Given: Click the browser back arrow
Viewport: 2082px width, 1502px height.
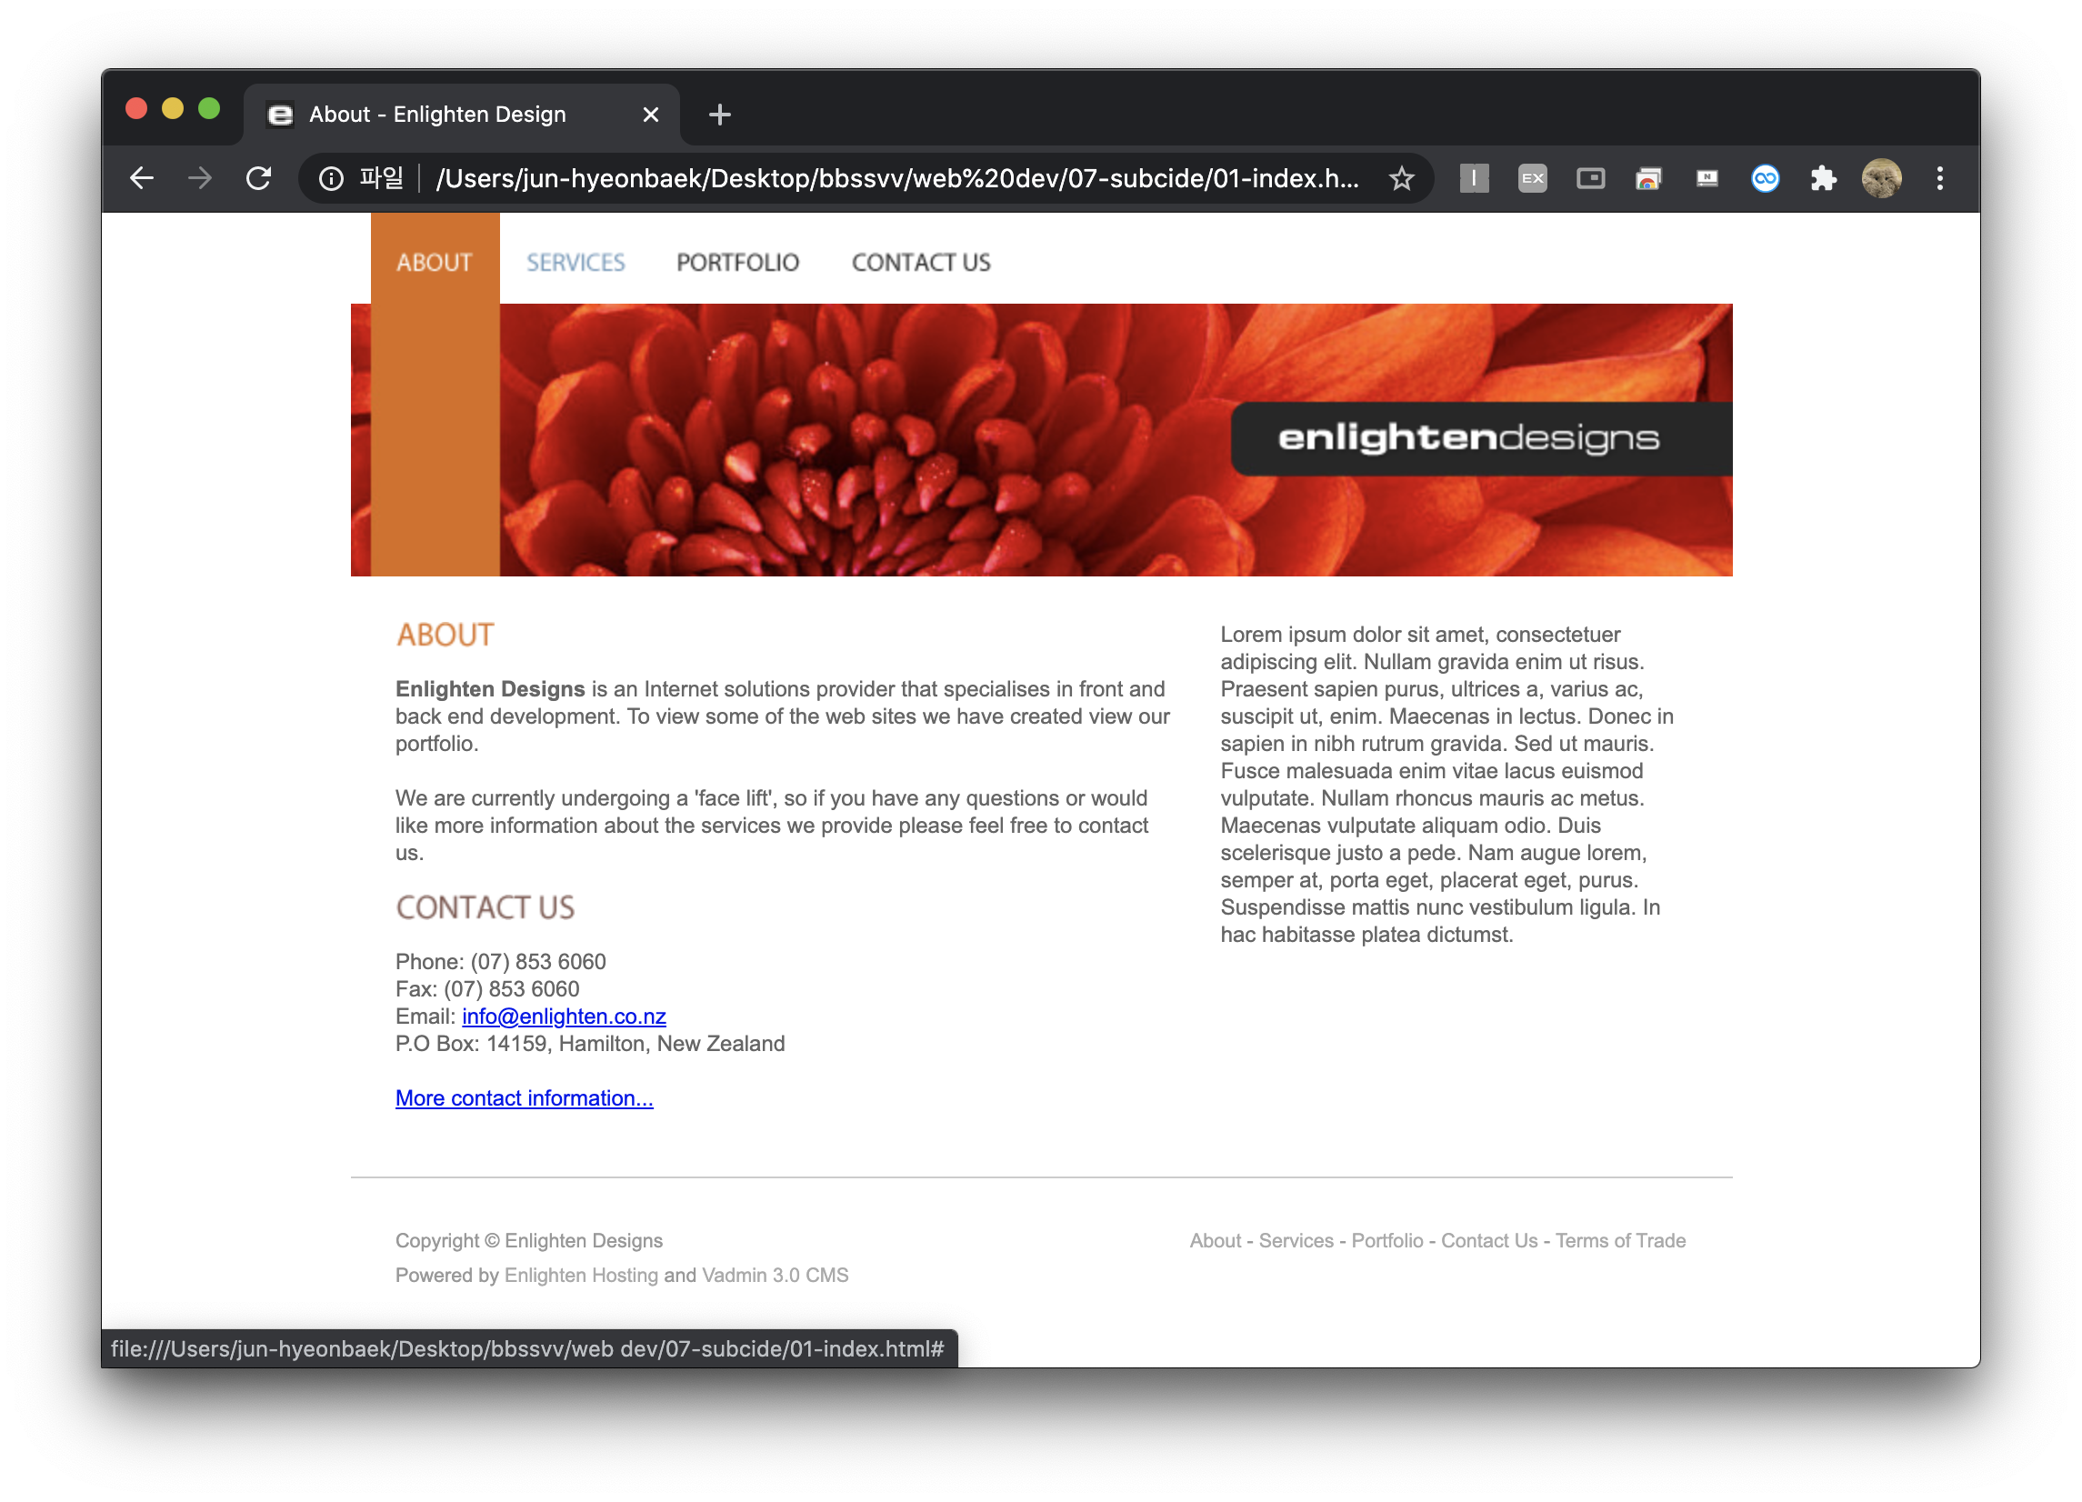Looking at the screenshot, I should click(x=141, y=178).
